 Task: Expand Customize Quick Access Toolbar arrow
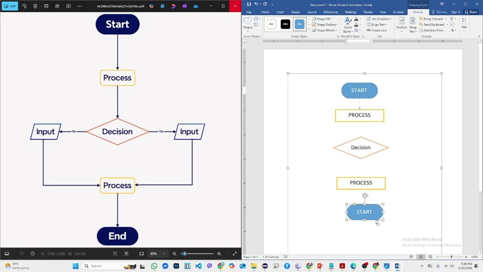(x=272, y=5)
